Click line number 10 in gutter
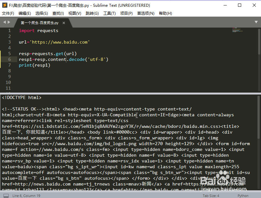Image resolution: width=261 pixels, height=198 pixels. [x=8, y=83]
